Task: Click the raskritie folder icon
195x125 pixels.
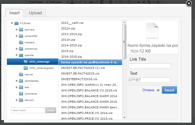Action: pos(21,55)
